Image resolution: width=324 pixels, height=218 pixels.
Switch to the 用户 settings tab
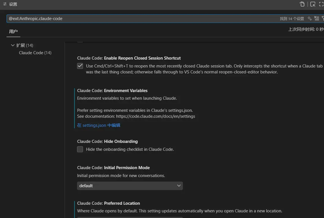[x=14, y=31]
